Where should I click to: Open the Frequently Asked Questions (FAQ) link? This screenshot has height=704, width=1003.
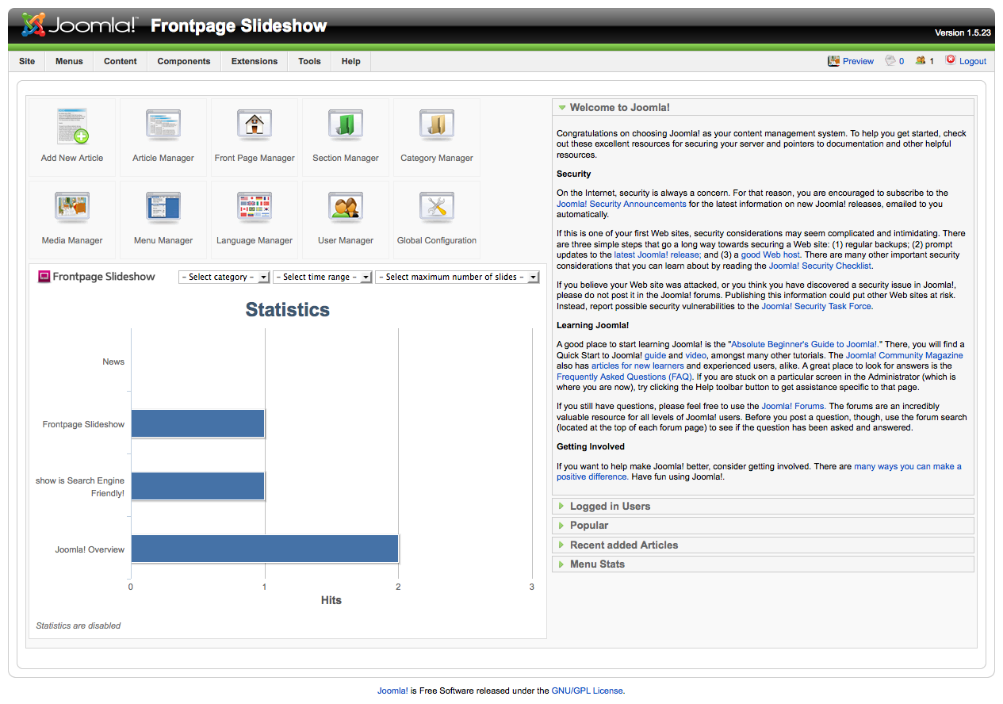pos(625,377)
